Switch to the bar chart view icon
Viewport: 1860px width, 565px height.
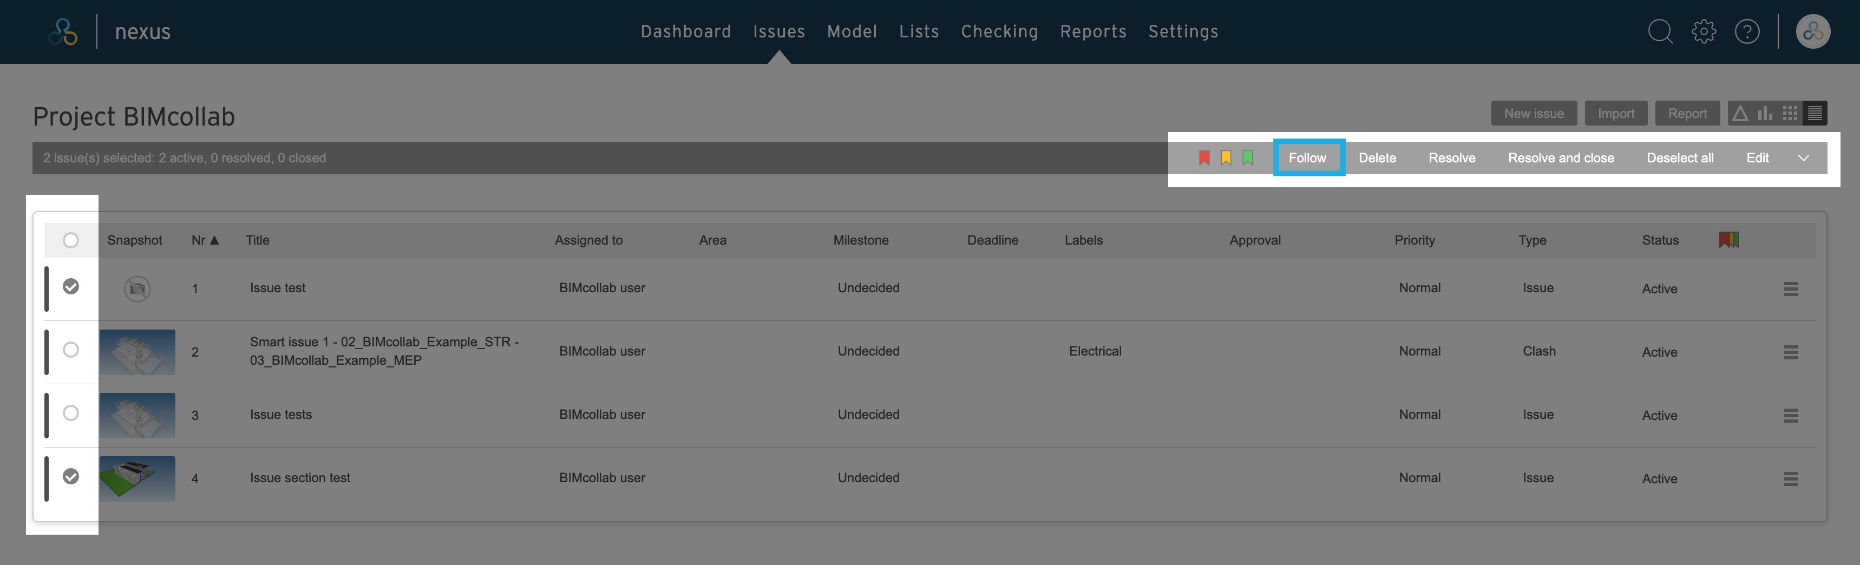coord(1765,113)
